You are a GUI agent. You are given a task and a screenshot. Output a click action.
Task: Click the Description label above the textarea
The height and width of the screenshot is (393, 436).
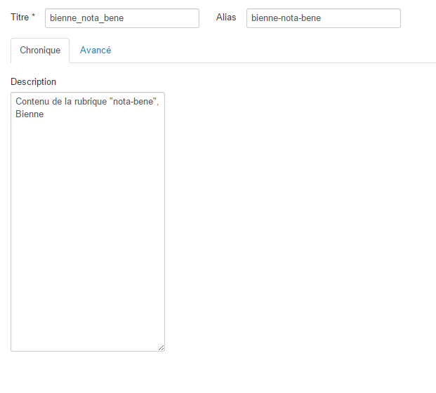tap(33, 82)
